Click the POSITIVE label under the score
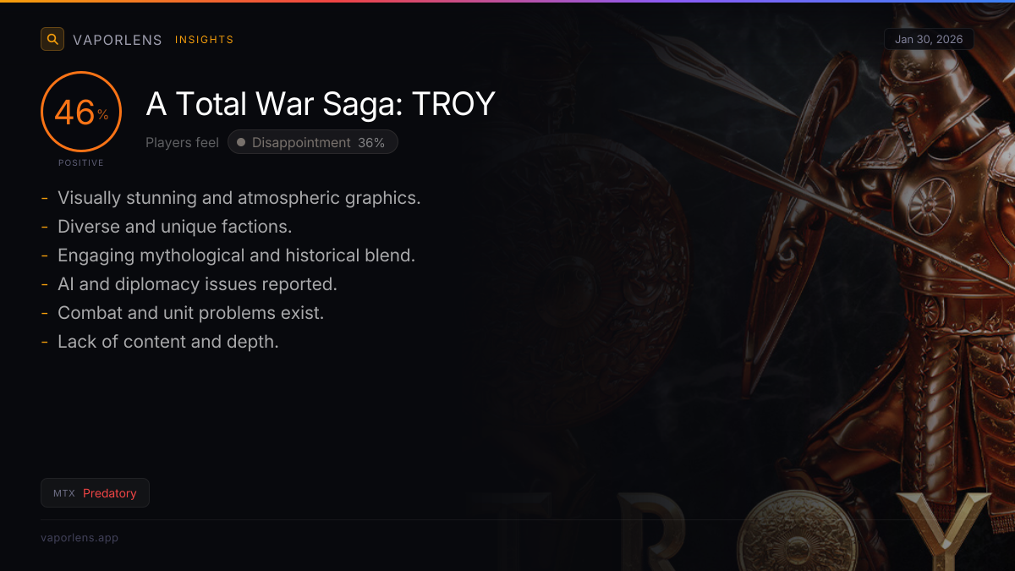 pyautogui.click(x=81, y=162)
